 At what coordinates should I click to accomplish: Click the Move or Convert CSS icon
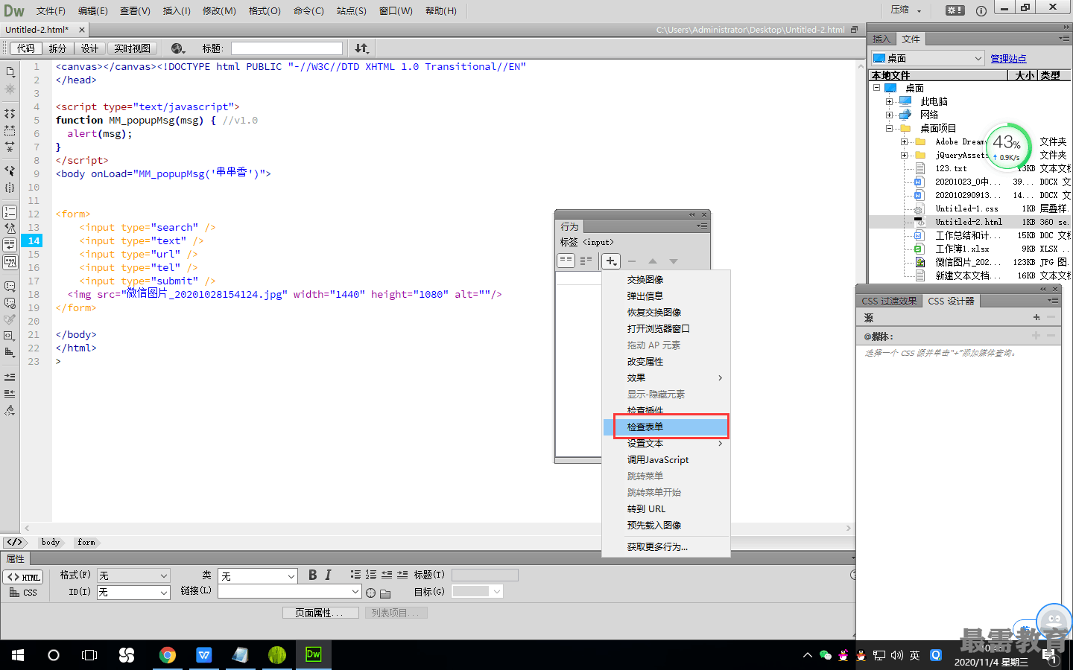pyautogui.click(x=10, y=352)
